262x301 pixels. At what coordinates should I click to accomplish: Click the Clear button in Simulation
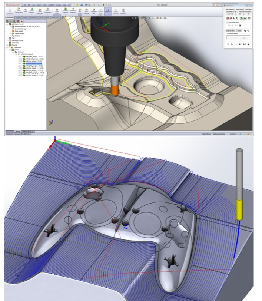click(x=239, y=30)
